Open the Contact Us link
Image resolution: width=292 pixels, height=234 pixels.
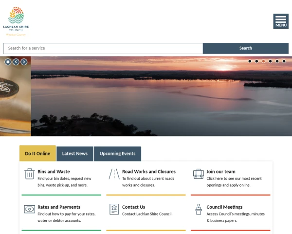[133, 207]
